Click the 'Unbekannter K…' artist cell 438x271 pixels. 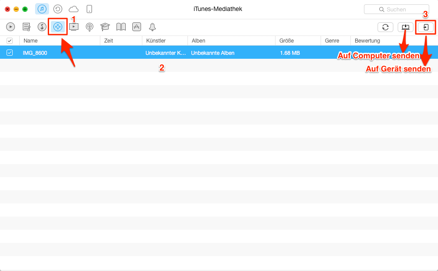pos(166,53)
